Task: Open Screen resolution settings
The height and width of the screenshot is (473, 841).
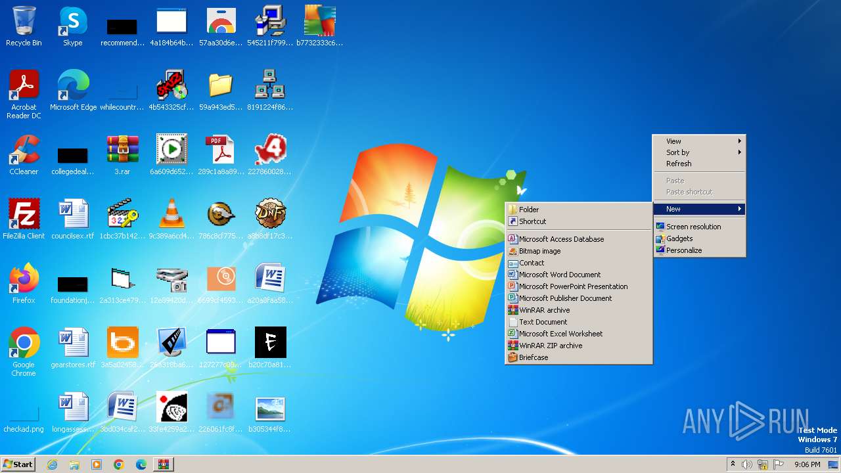Action: [x=699, y=227]
